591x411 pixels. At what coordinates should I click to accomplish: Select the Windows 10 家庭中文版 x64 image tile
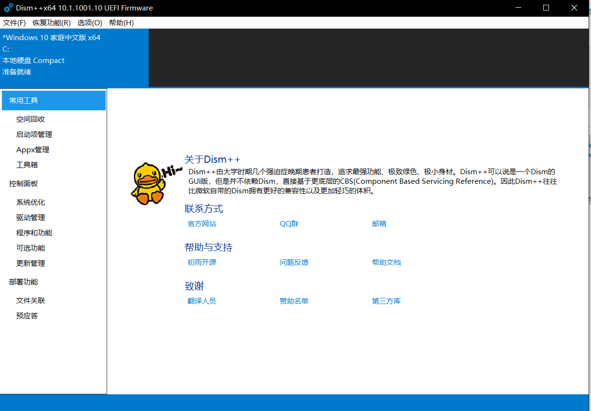(x=74, y=58)
